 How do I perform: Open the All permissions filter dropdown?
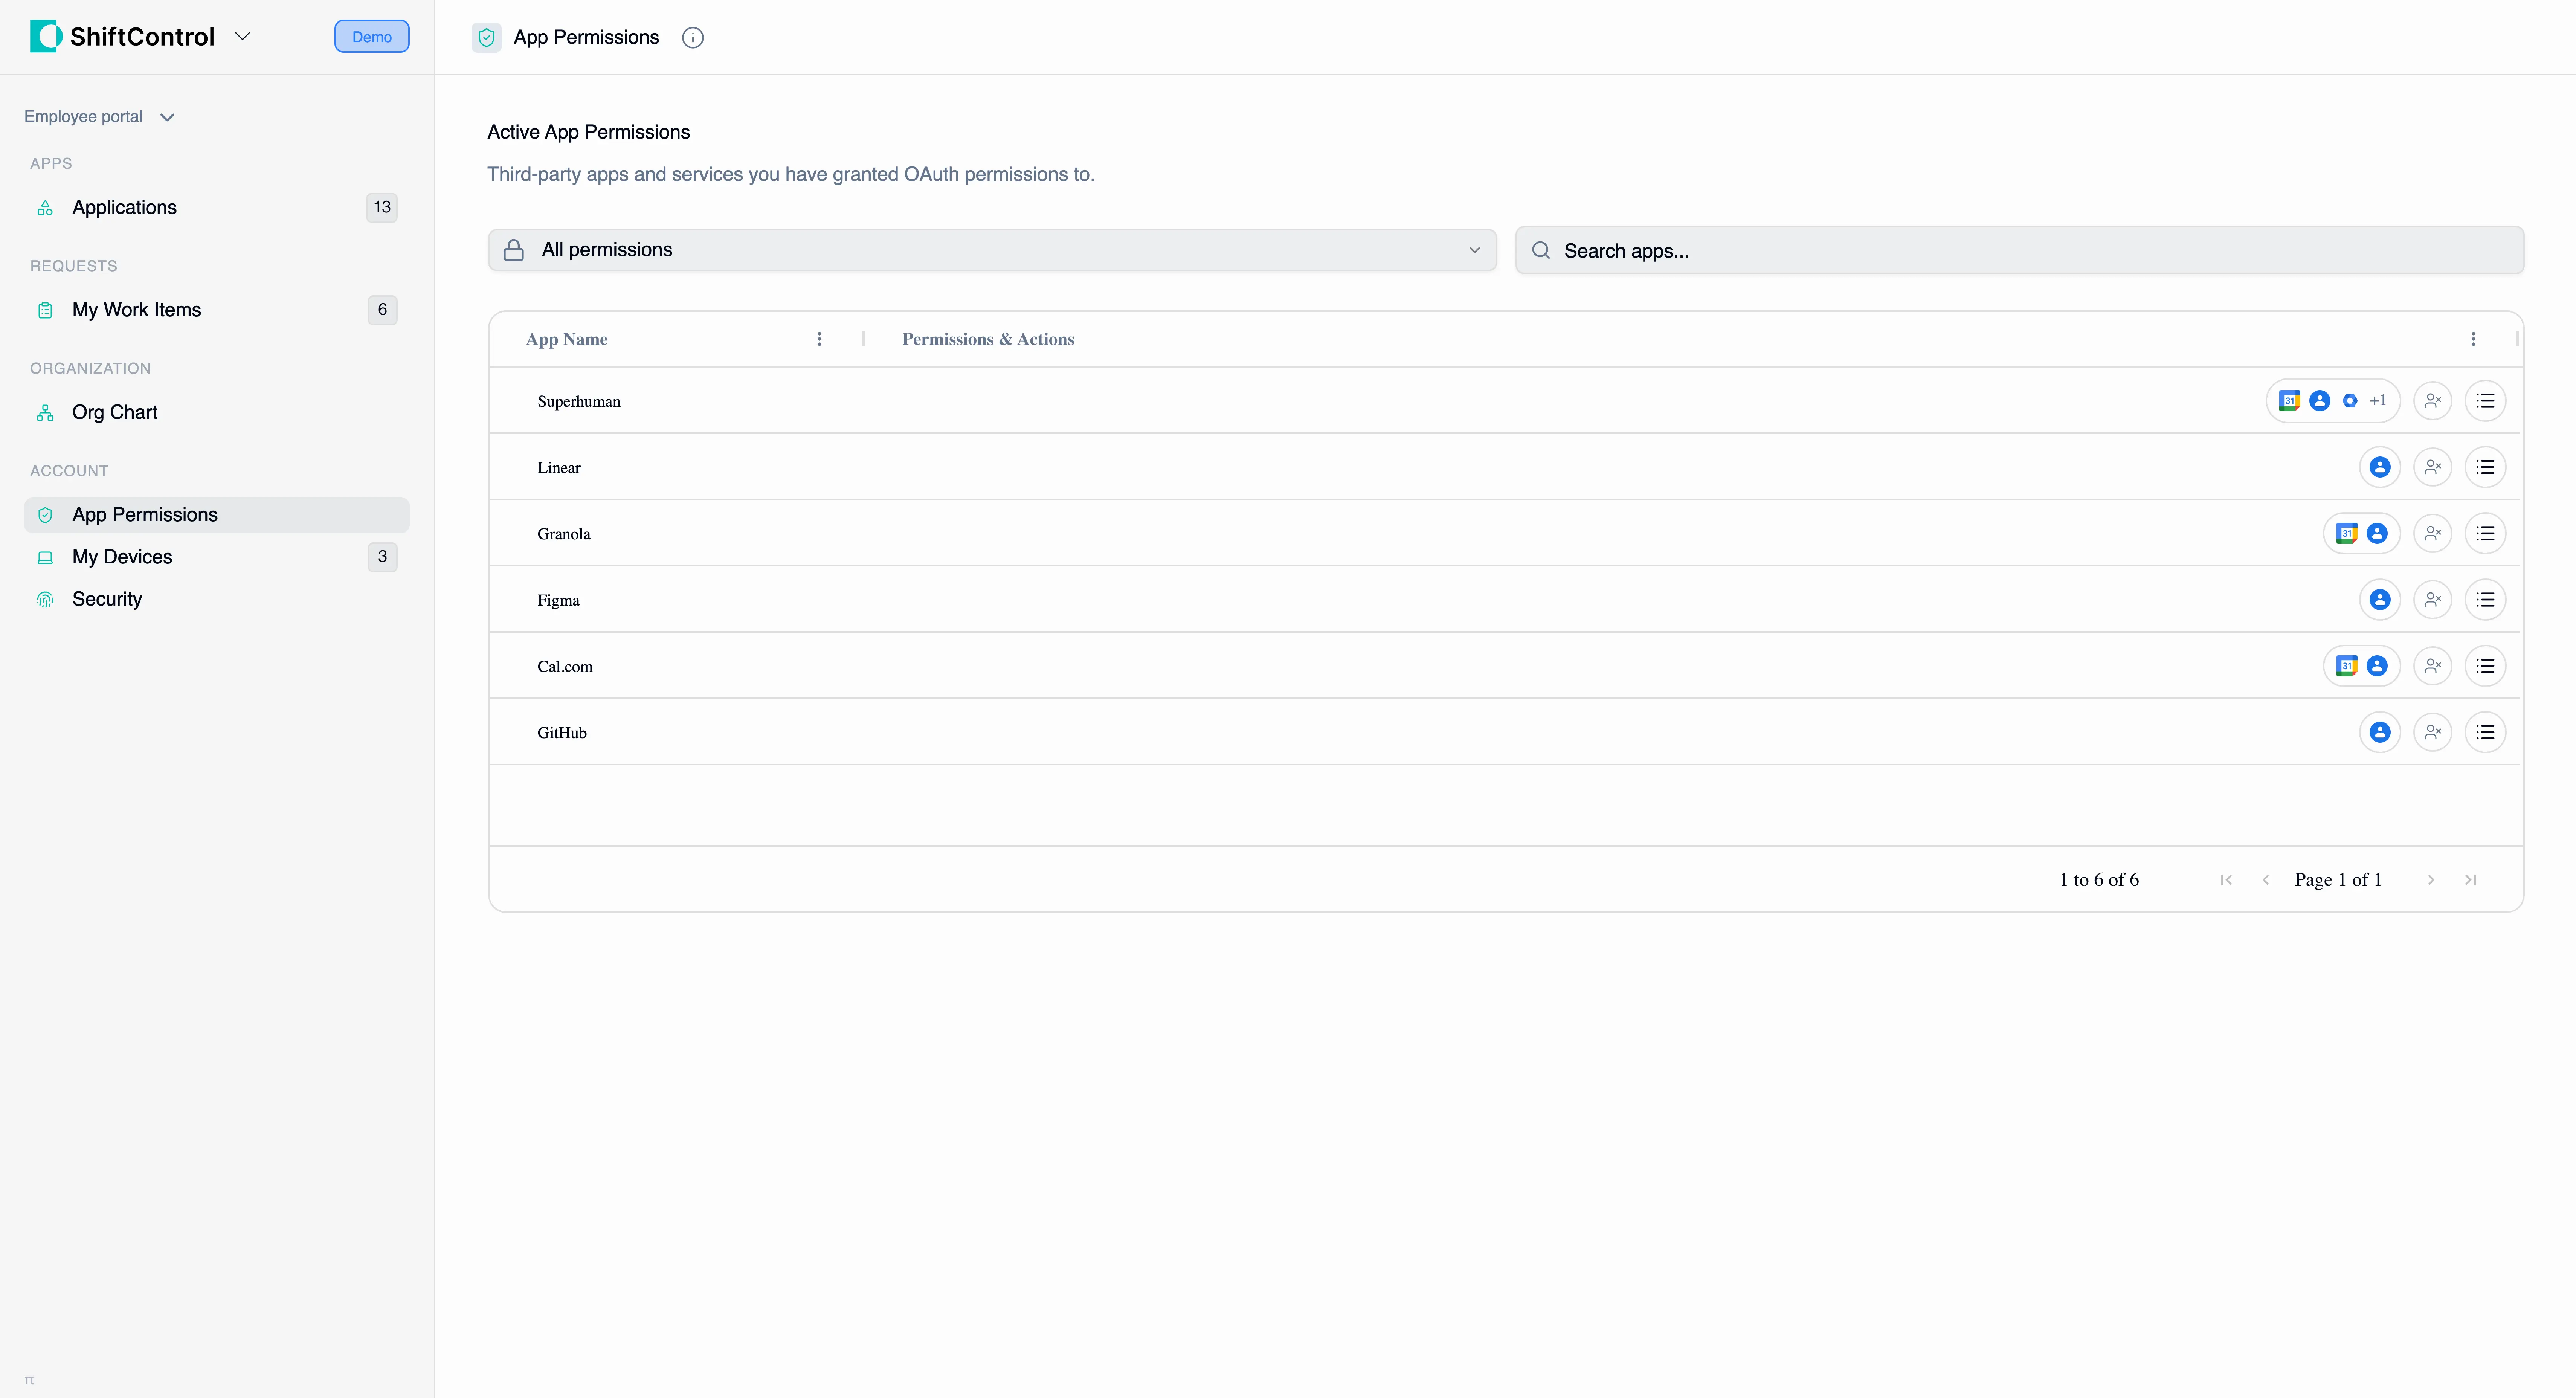tap(992, 250)
